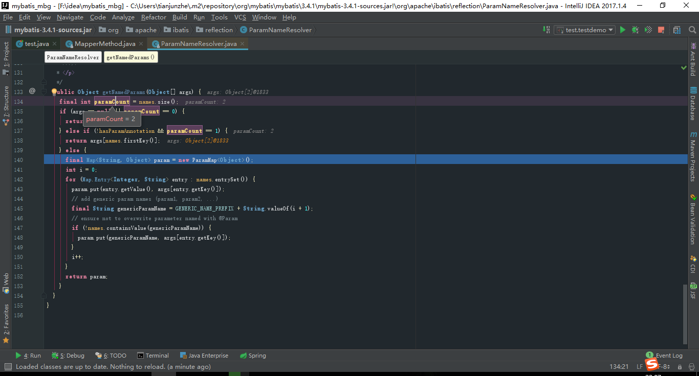Stop the running process
699x376 pixels.
(661, 30)
